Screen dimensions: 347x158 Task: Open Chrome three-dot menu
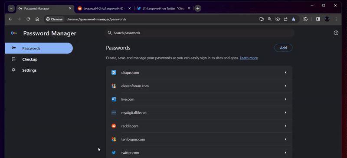coord(336,19)
